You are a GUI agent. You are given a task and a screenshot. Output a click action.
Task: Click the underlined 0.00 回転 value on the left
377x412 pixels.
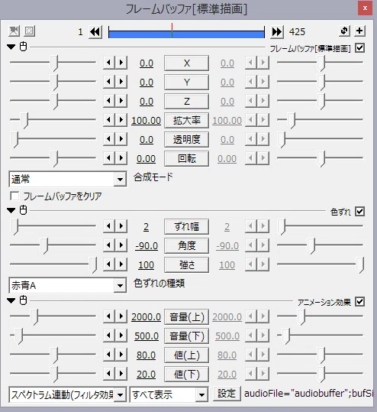[146, 159]
